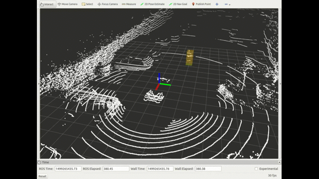Choose the Publish Point tool
The height and width of the screenshot is (179, 319).
pos(201,4)
